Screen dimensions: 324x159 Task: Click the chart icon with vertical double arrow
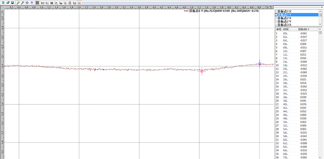point(70,3)
